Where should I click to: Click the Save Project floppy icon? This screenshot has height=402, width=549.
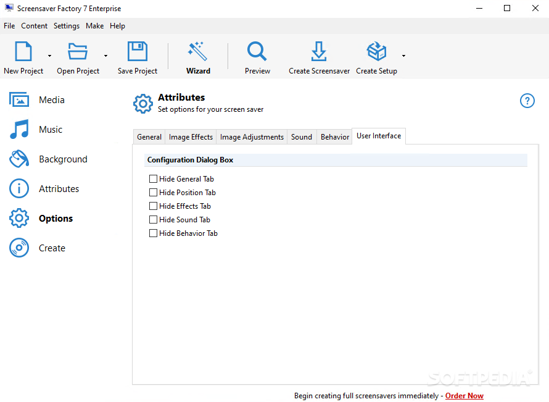click(x=137, y=51)
